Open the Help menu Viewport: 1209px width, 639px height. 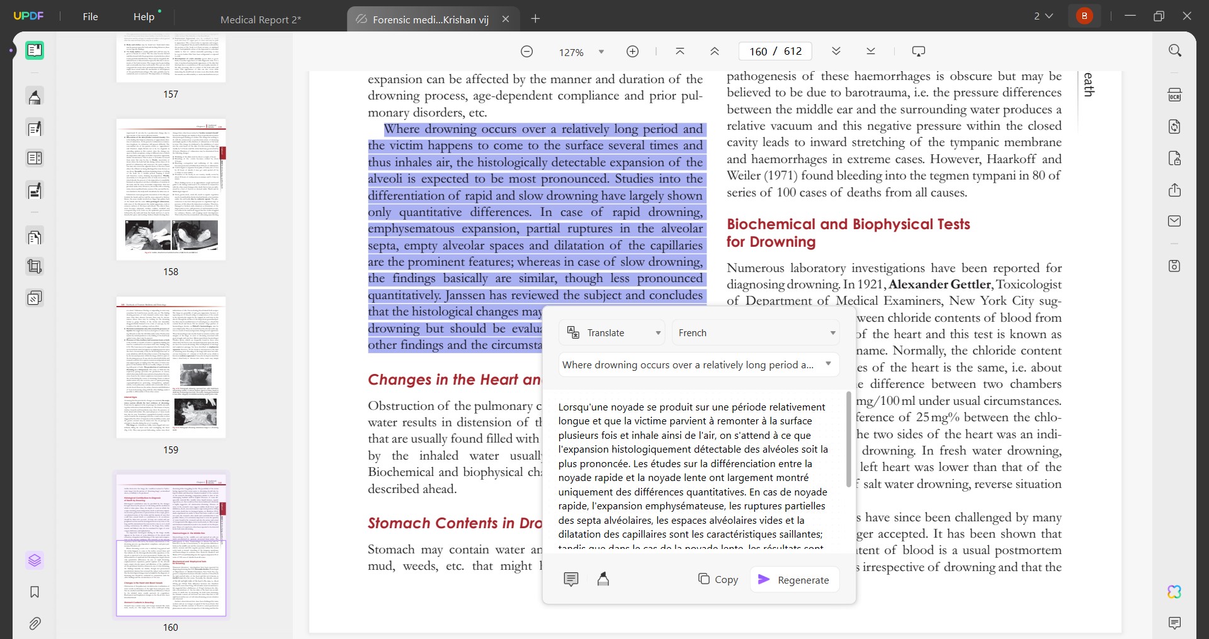coord(144,16)
